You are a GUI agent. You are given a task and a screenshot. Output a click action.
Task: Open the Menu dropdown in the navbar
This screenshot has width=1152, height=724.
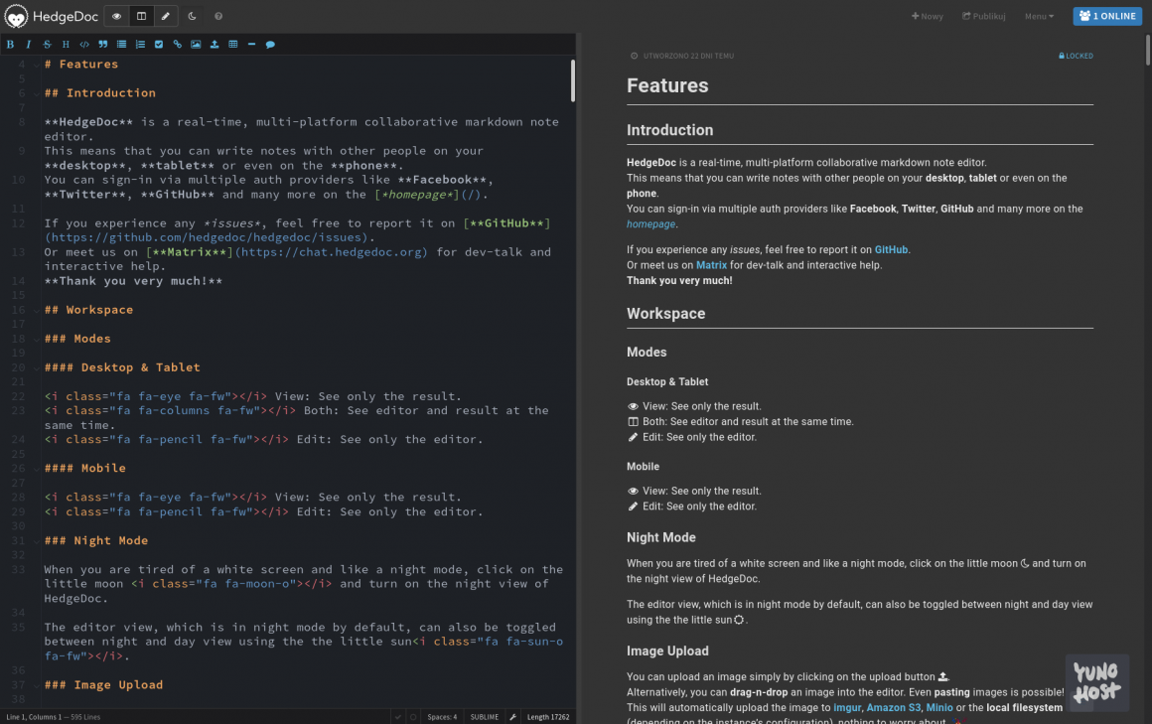click(x=1039, y=16)
